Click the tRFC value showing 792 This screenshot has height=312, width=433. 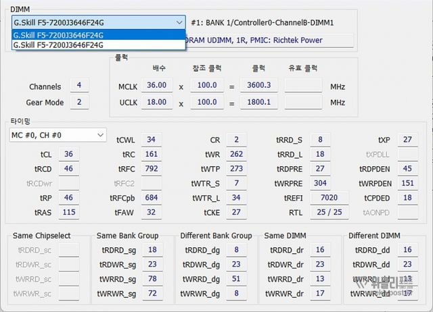click(152, 168)
